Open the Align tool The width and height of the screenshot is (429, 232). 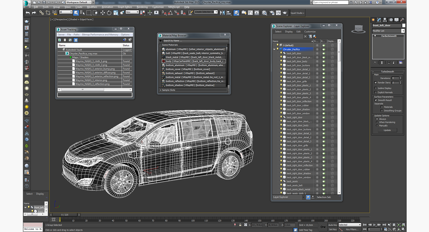(x=229, y=13)
